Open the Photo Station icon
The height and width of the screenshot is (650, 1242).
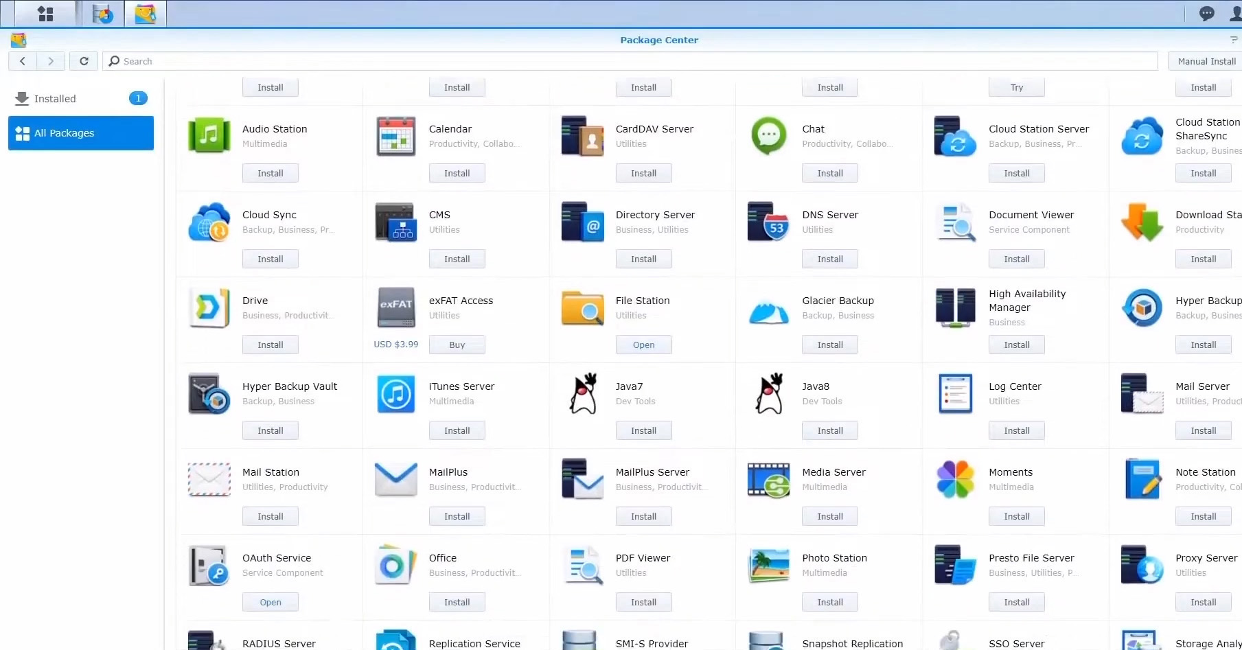[769, 565]
